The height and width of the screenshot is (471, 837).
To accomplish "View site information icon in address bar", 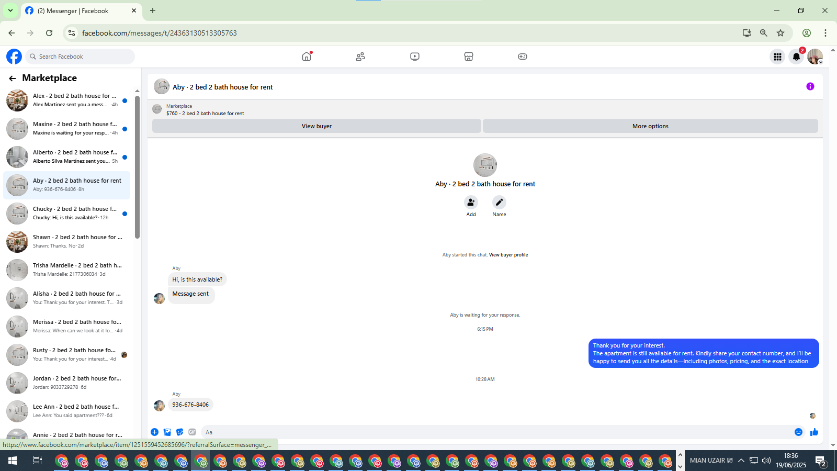I will 72,33.
